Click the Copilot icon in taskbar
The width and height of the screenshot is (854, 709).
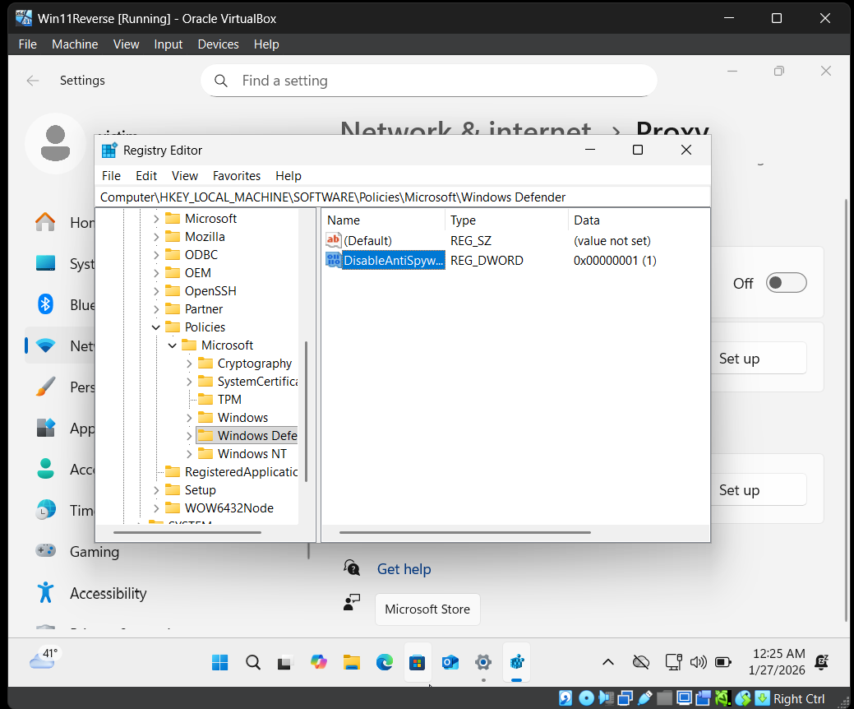click(318, 662)
